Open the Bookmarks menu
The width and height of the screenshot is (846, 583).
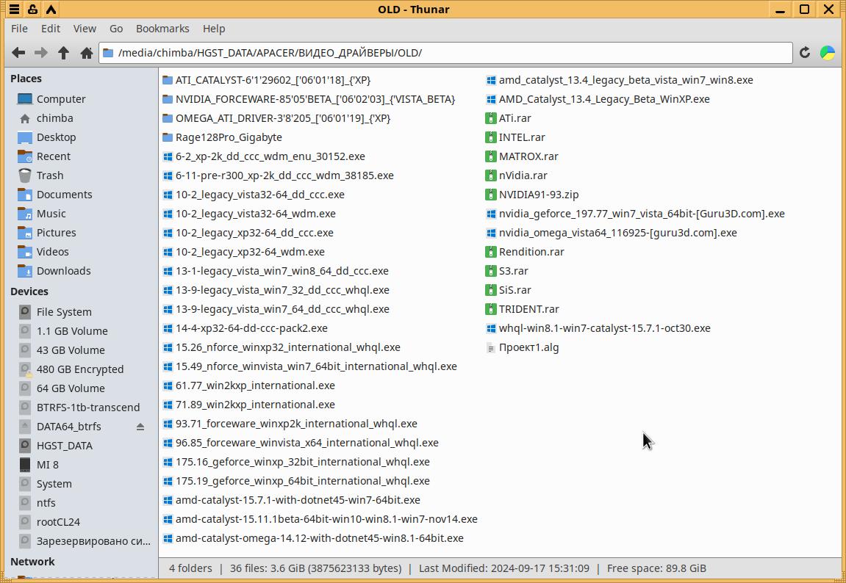pos(162,29)
